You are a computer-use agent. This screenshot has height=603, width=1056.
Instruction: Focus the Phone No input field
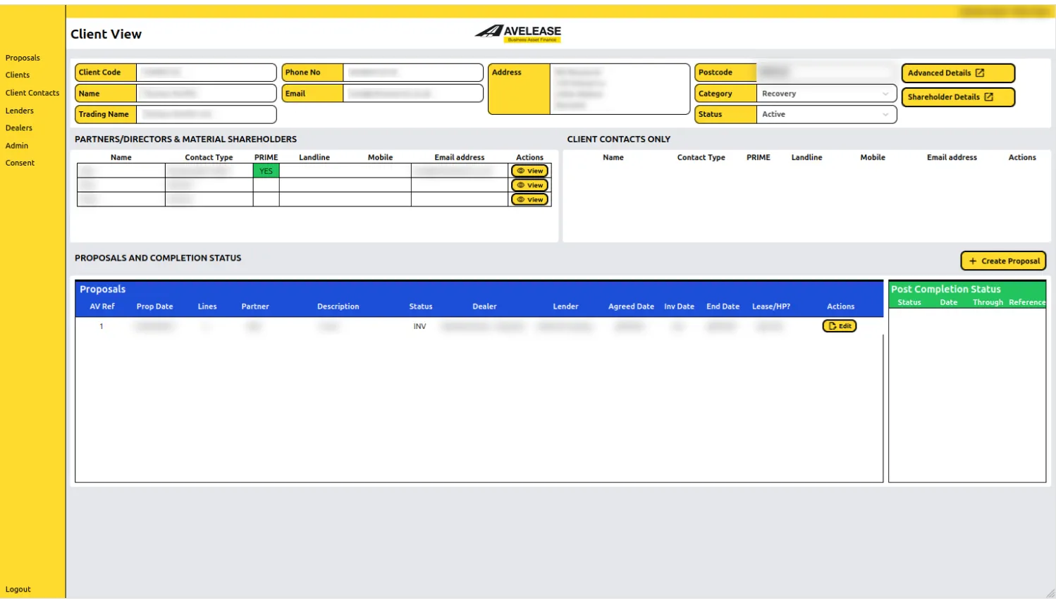[412, 73]
